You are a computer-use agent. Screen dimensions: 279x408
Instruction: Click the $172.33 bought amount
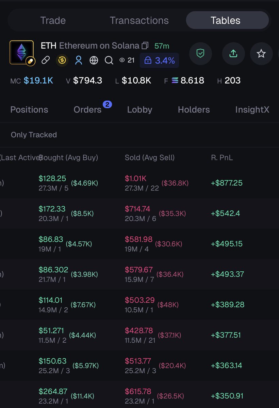pos(52,209)
